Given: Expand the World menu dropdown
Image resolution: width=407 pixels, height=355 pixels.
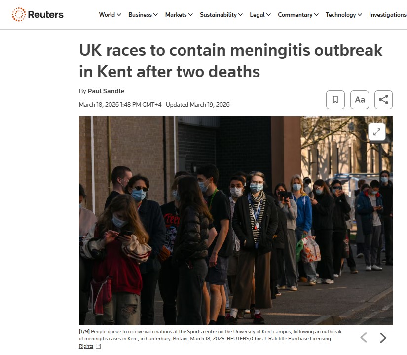Looking at the screenshot, I should pyautogui.click(x=110, y=15).
